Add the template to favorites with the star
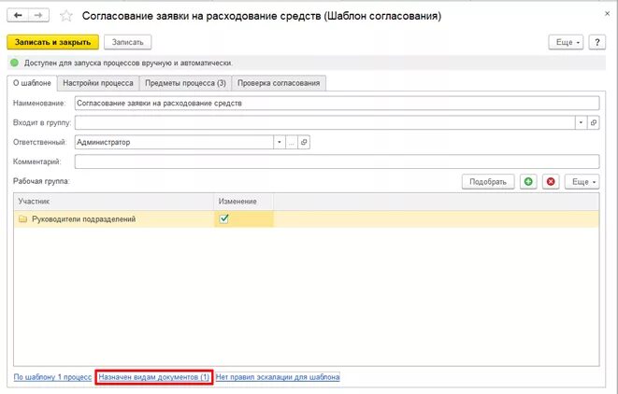The width and height of the screenshot is (618, 394). [x=65, y=16]
